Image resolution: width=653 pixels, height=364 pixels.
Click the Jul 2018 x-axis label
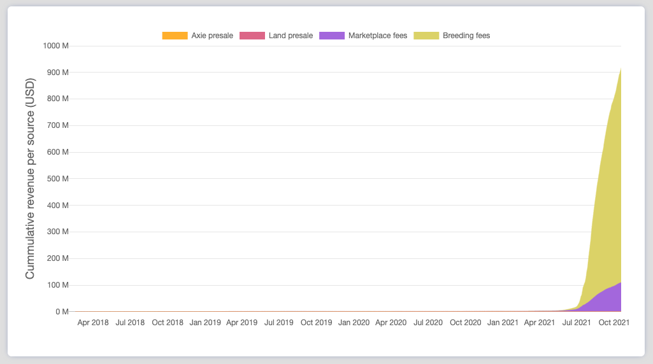coord(130,323)
